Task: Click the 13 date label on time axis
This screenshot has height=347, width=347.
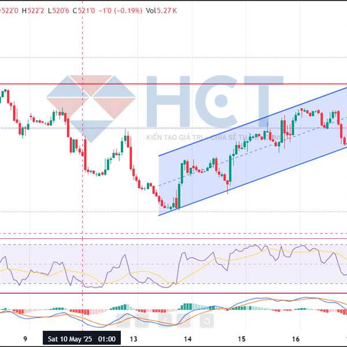Action: [x=134, y=339]
